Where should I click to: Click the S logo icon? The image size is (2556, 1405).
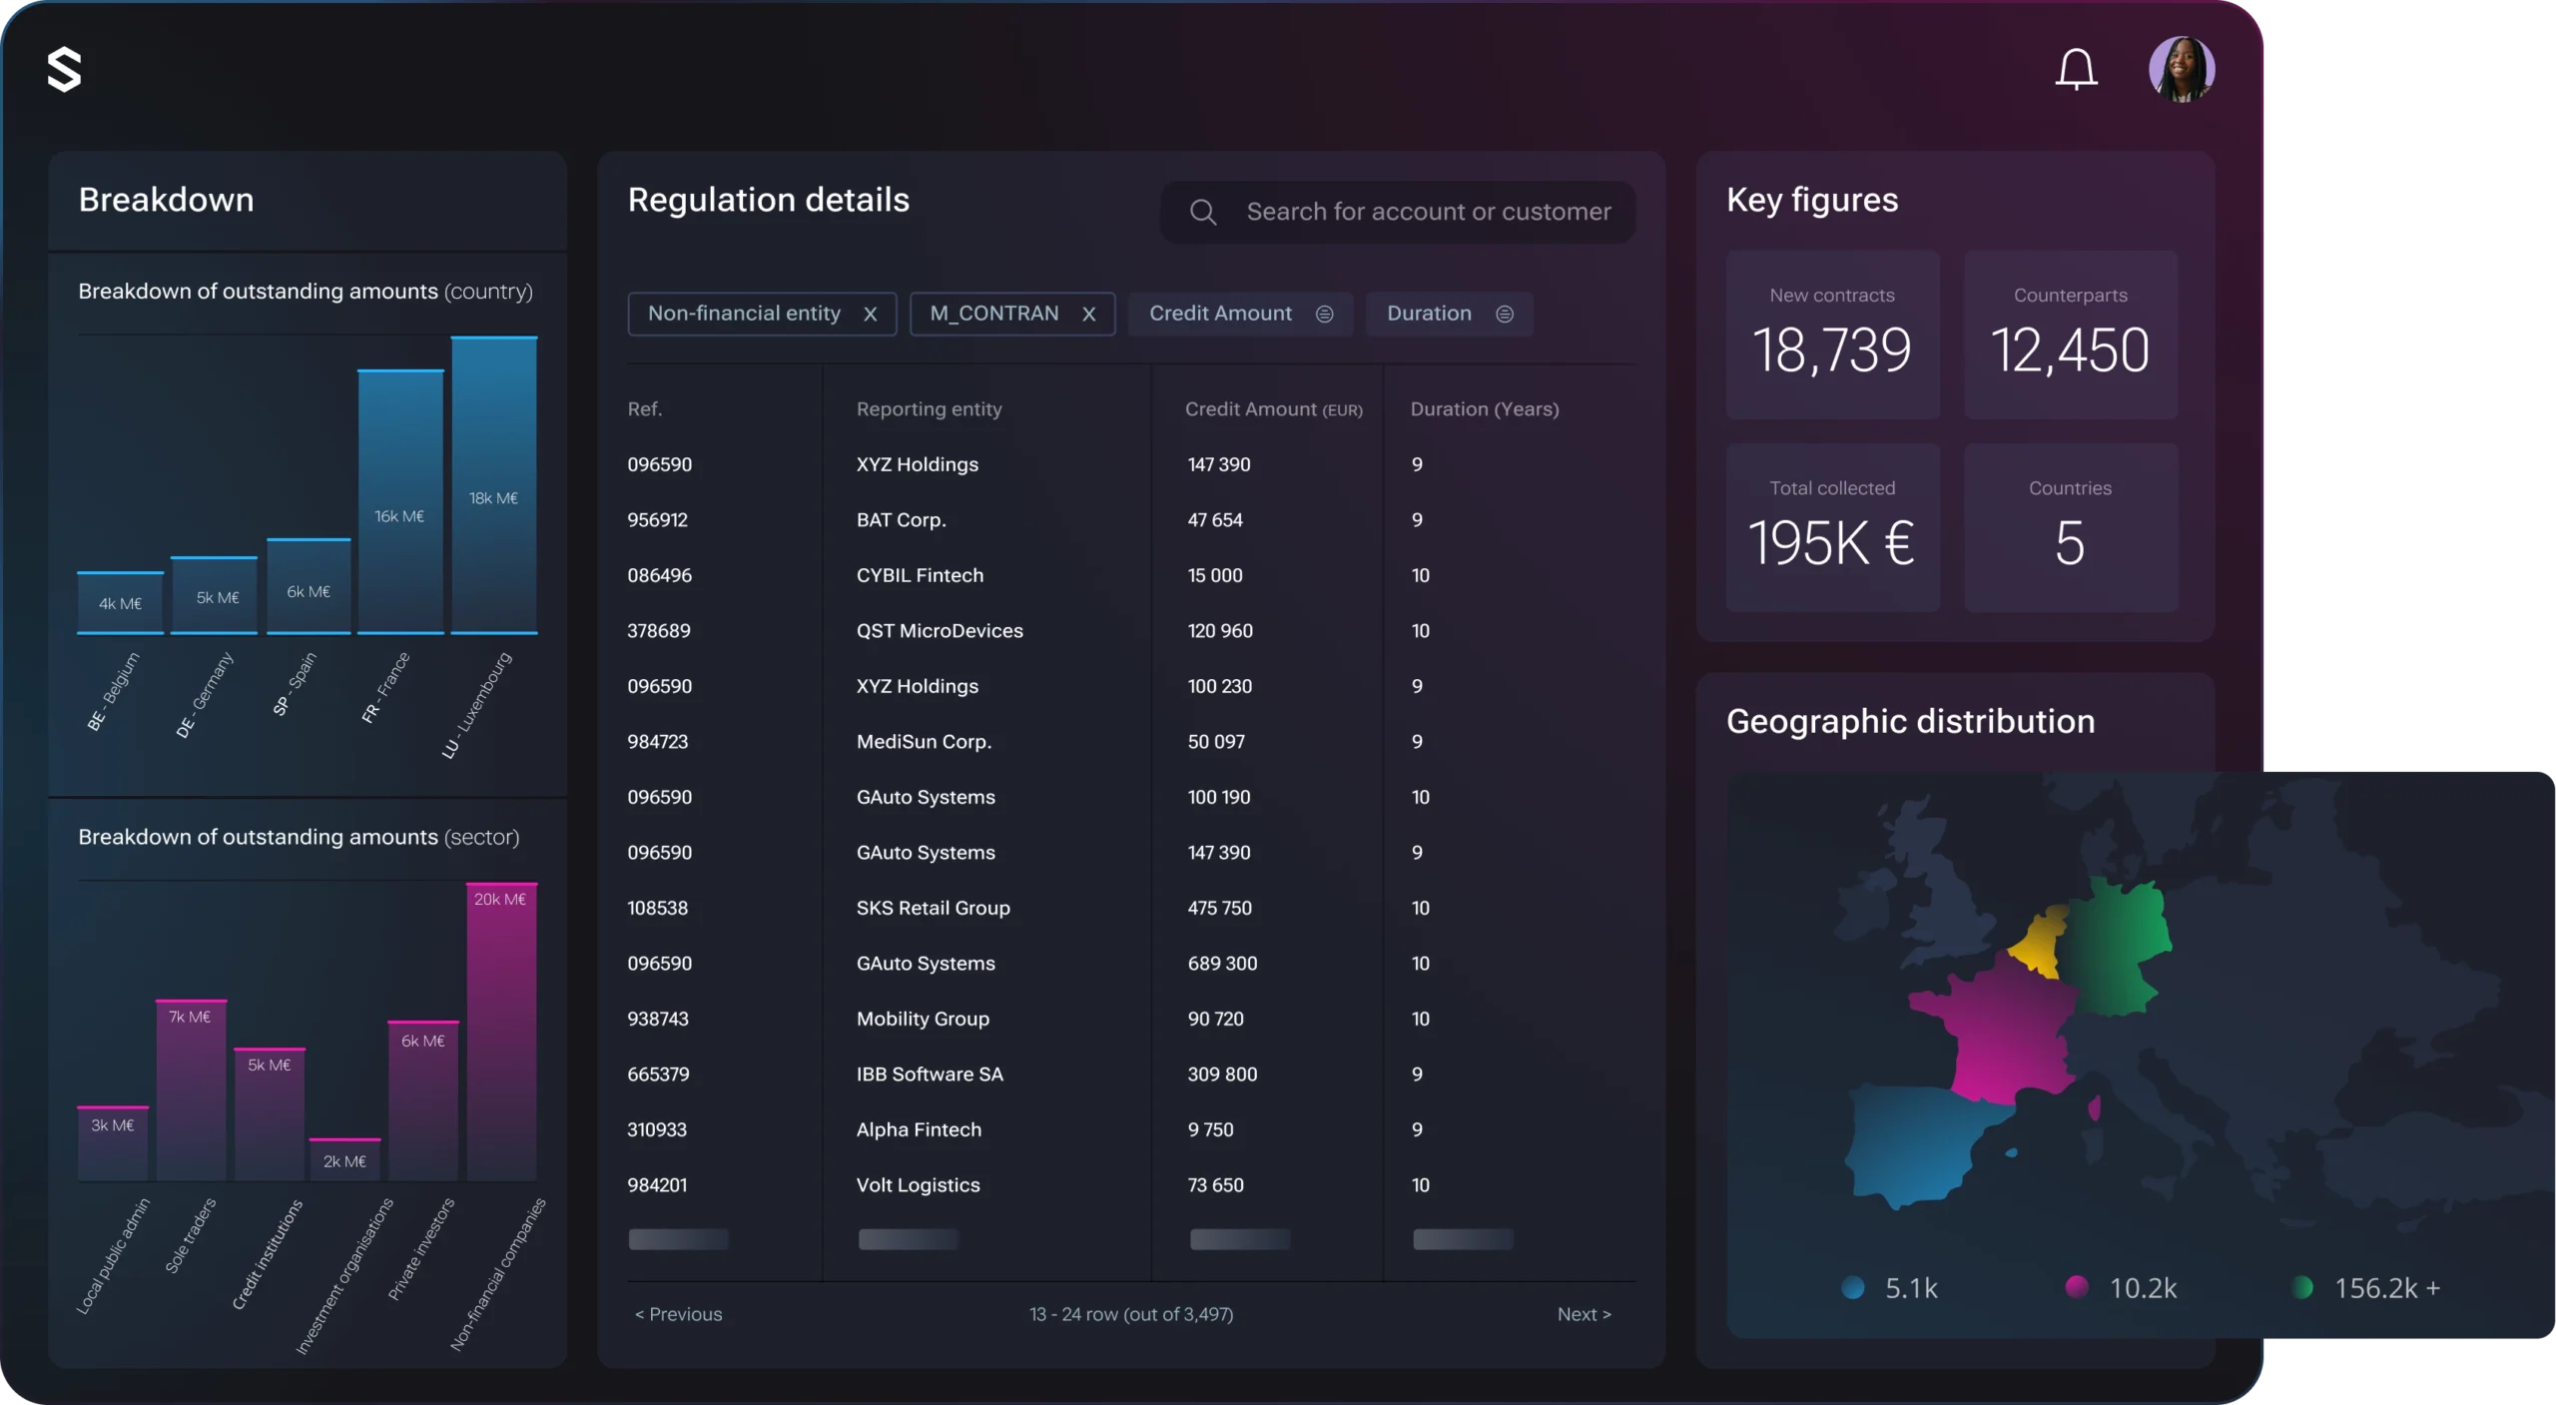(65, 70)
